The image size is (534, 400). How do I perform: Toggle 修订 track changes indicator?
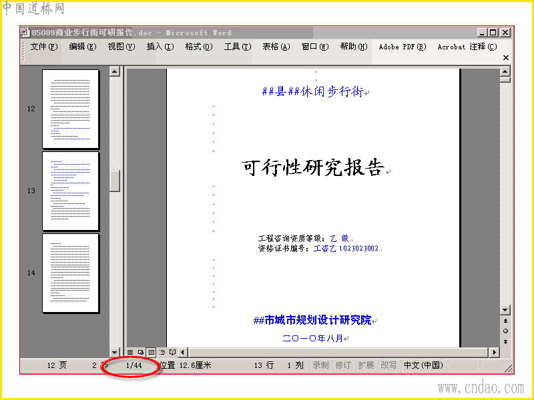[343, 365]
